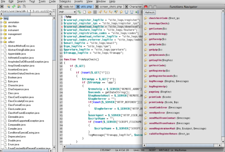Click the first green arrows icon beside PHP dropdown
This screenshot has width=225, height=152.
pyautogui.click(x=79, y=12)
